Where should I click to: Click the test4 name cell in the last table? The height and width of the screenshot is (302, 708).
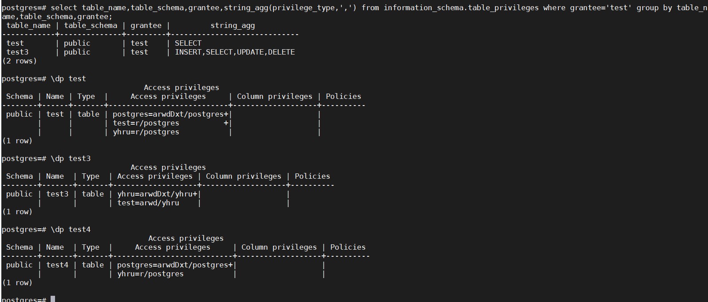[57, 265]
